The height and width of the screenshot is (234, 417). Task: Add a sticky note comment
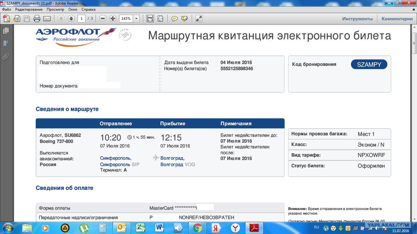[174, 19]
